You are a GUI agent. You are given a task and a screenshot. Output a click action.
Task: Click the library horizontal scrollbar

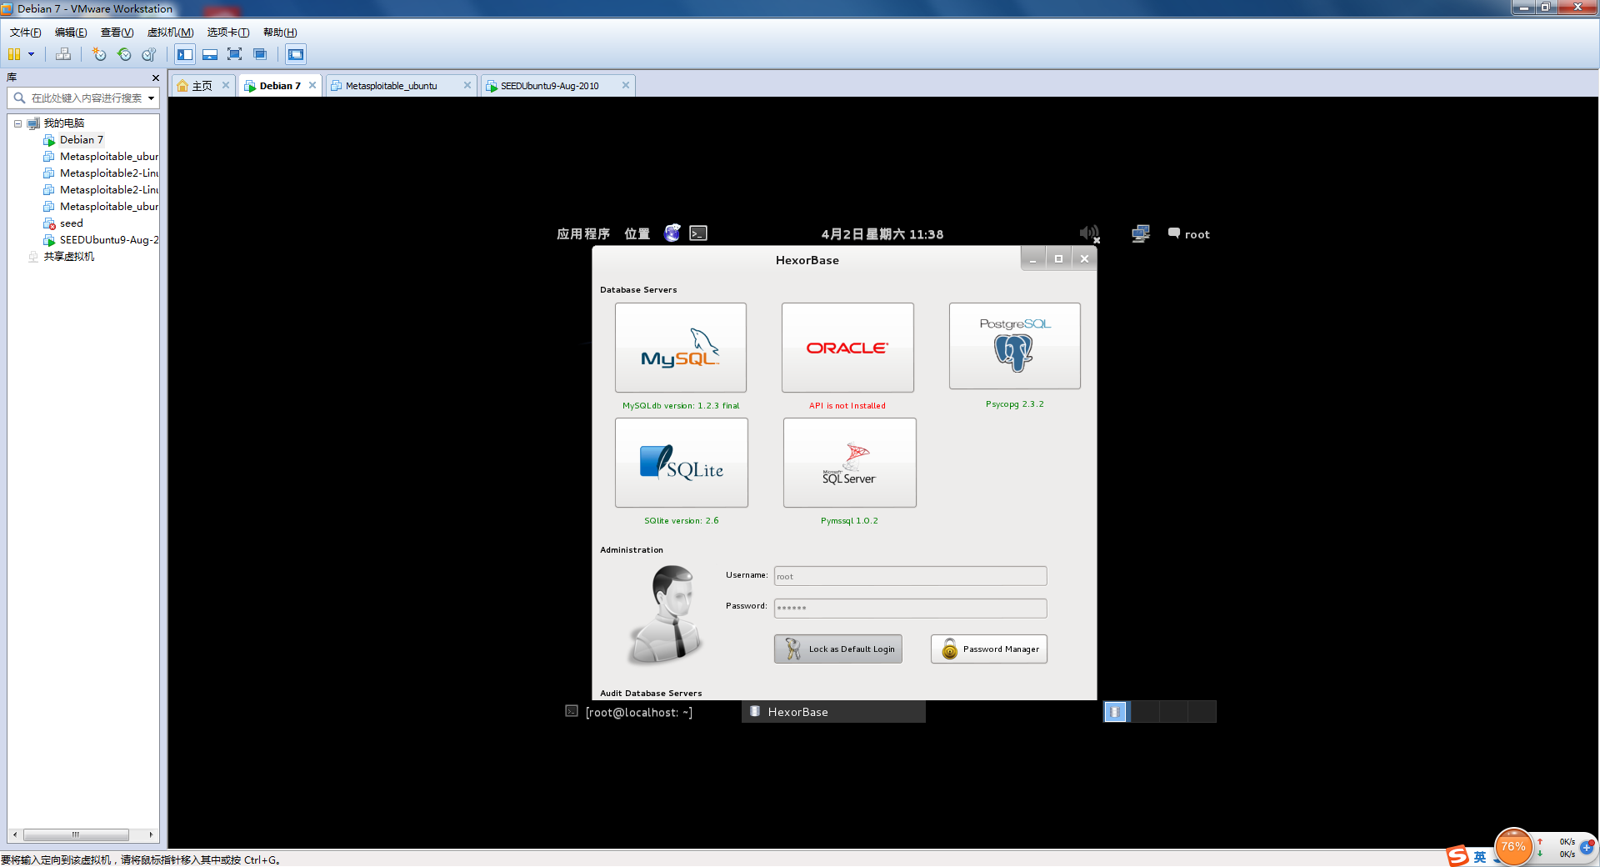(76, 834)
